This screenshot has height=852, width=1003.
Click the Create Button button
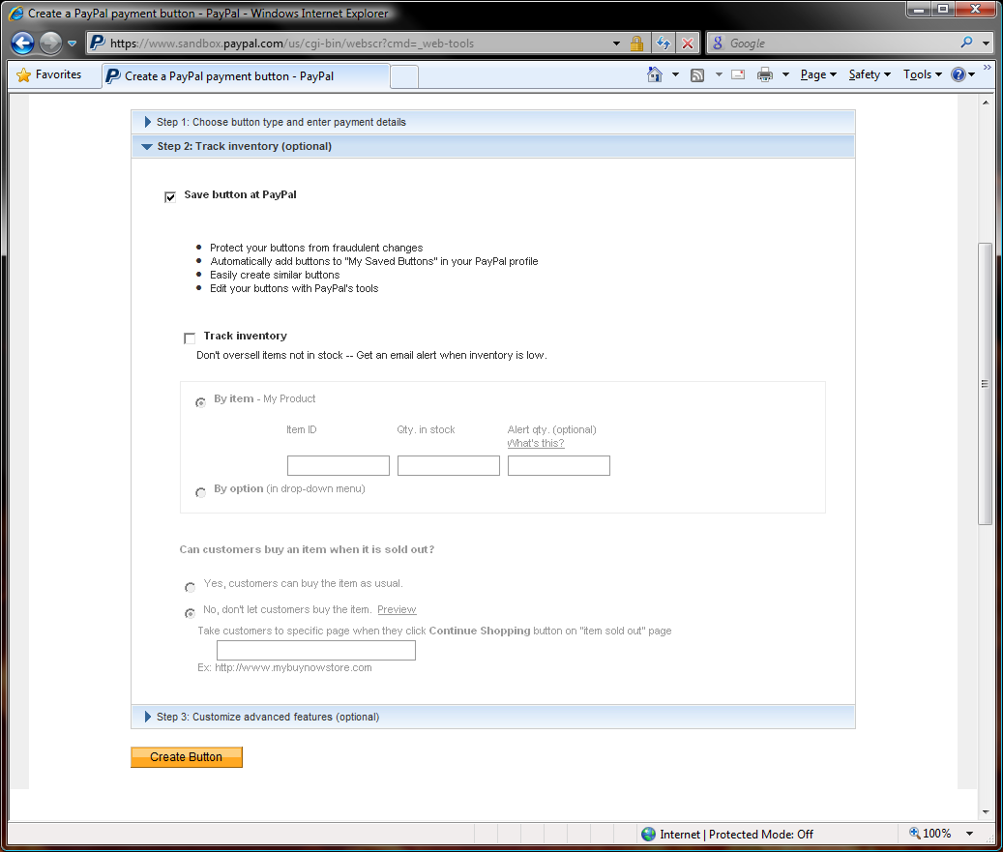tap(187, 757)
